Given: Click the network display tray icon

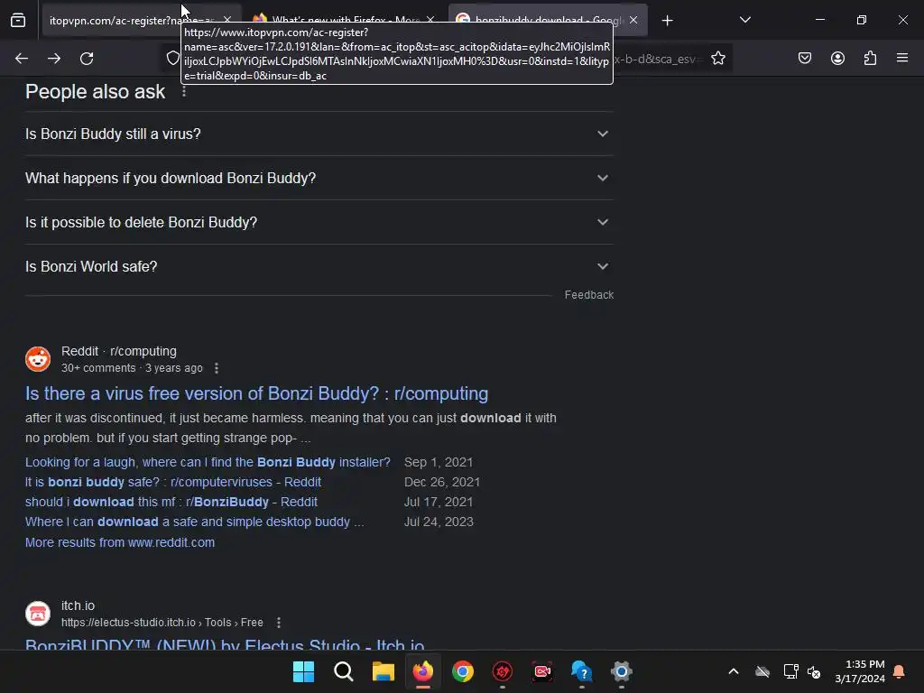Looking at the screenshot, I should click(x=790, y=671).
